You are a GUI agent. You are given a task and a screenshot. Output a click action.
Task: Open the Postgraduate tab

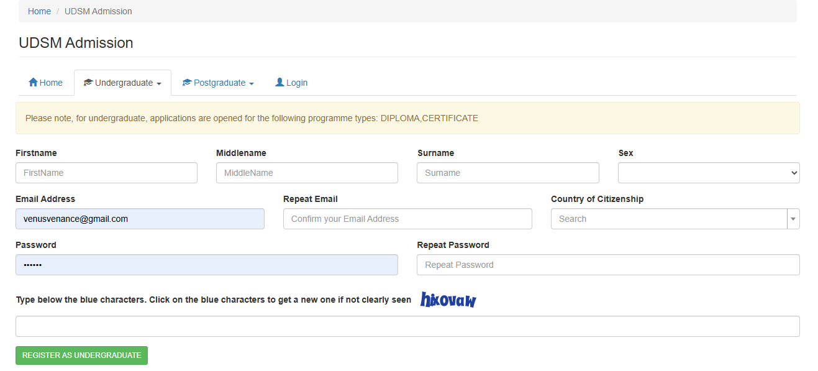click(x=218, y=83)
